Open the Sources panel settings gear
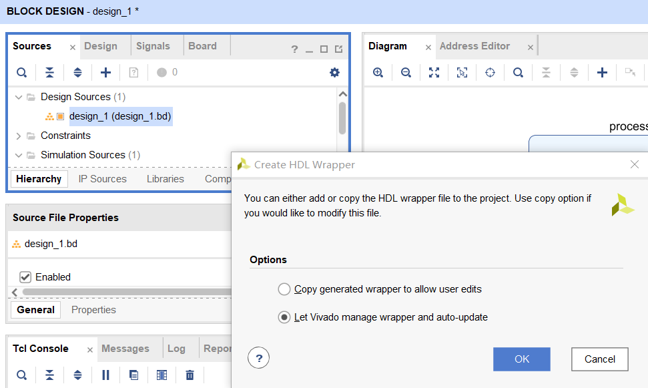The image size is (648, 388). pyautogui.click(x=335, y=72)
